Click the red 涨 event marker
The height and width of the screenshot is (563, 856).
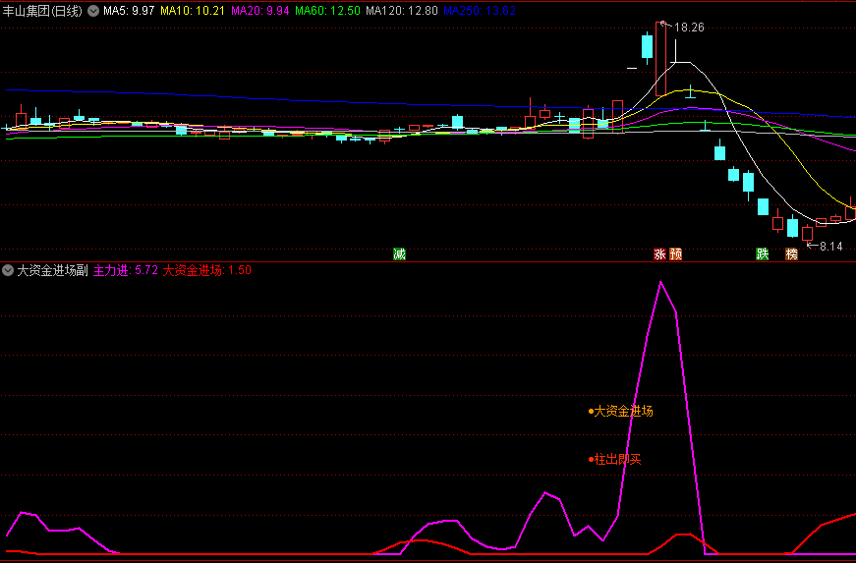(660, 254)
